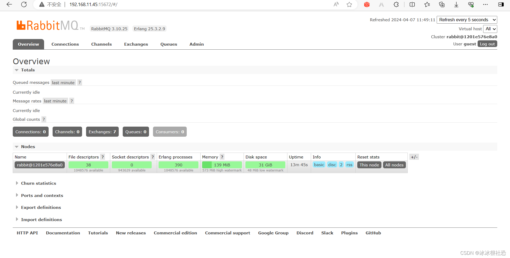Switch to the Queues tab
Viewport: 510px width, 258px height.
(169, 44)
